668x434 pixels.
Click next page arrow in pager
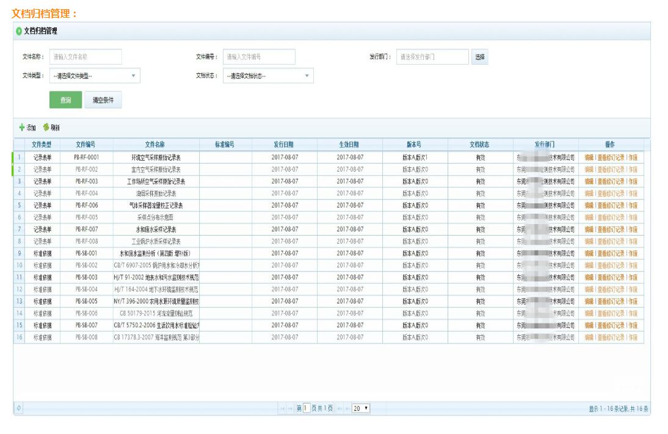click(339, 408)
